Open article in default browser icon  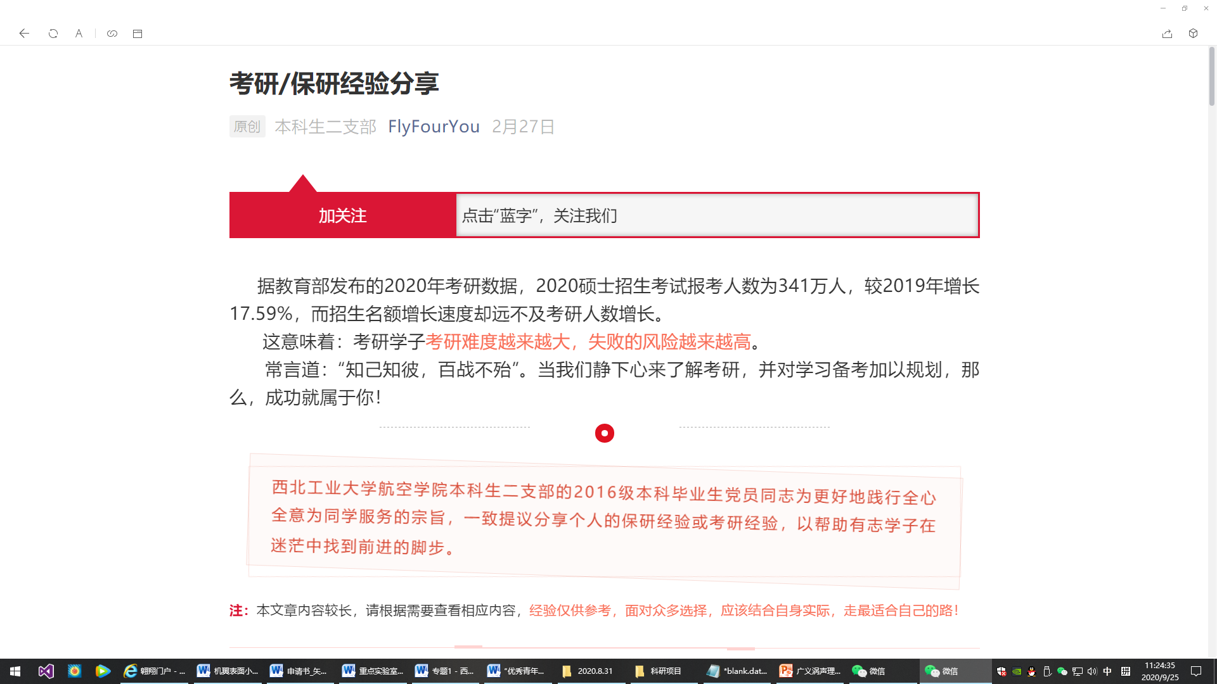[138, 34]
